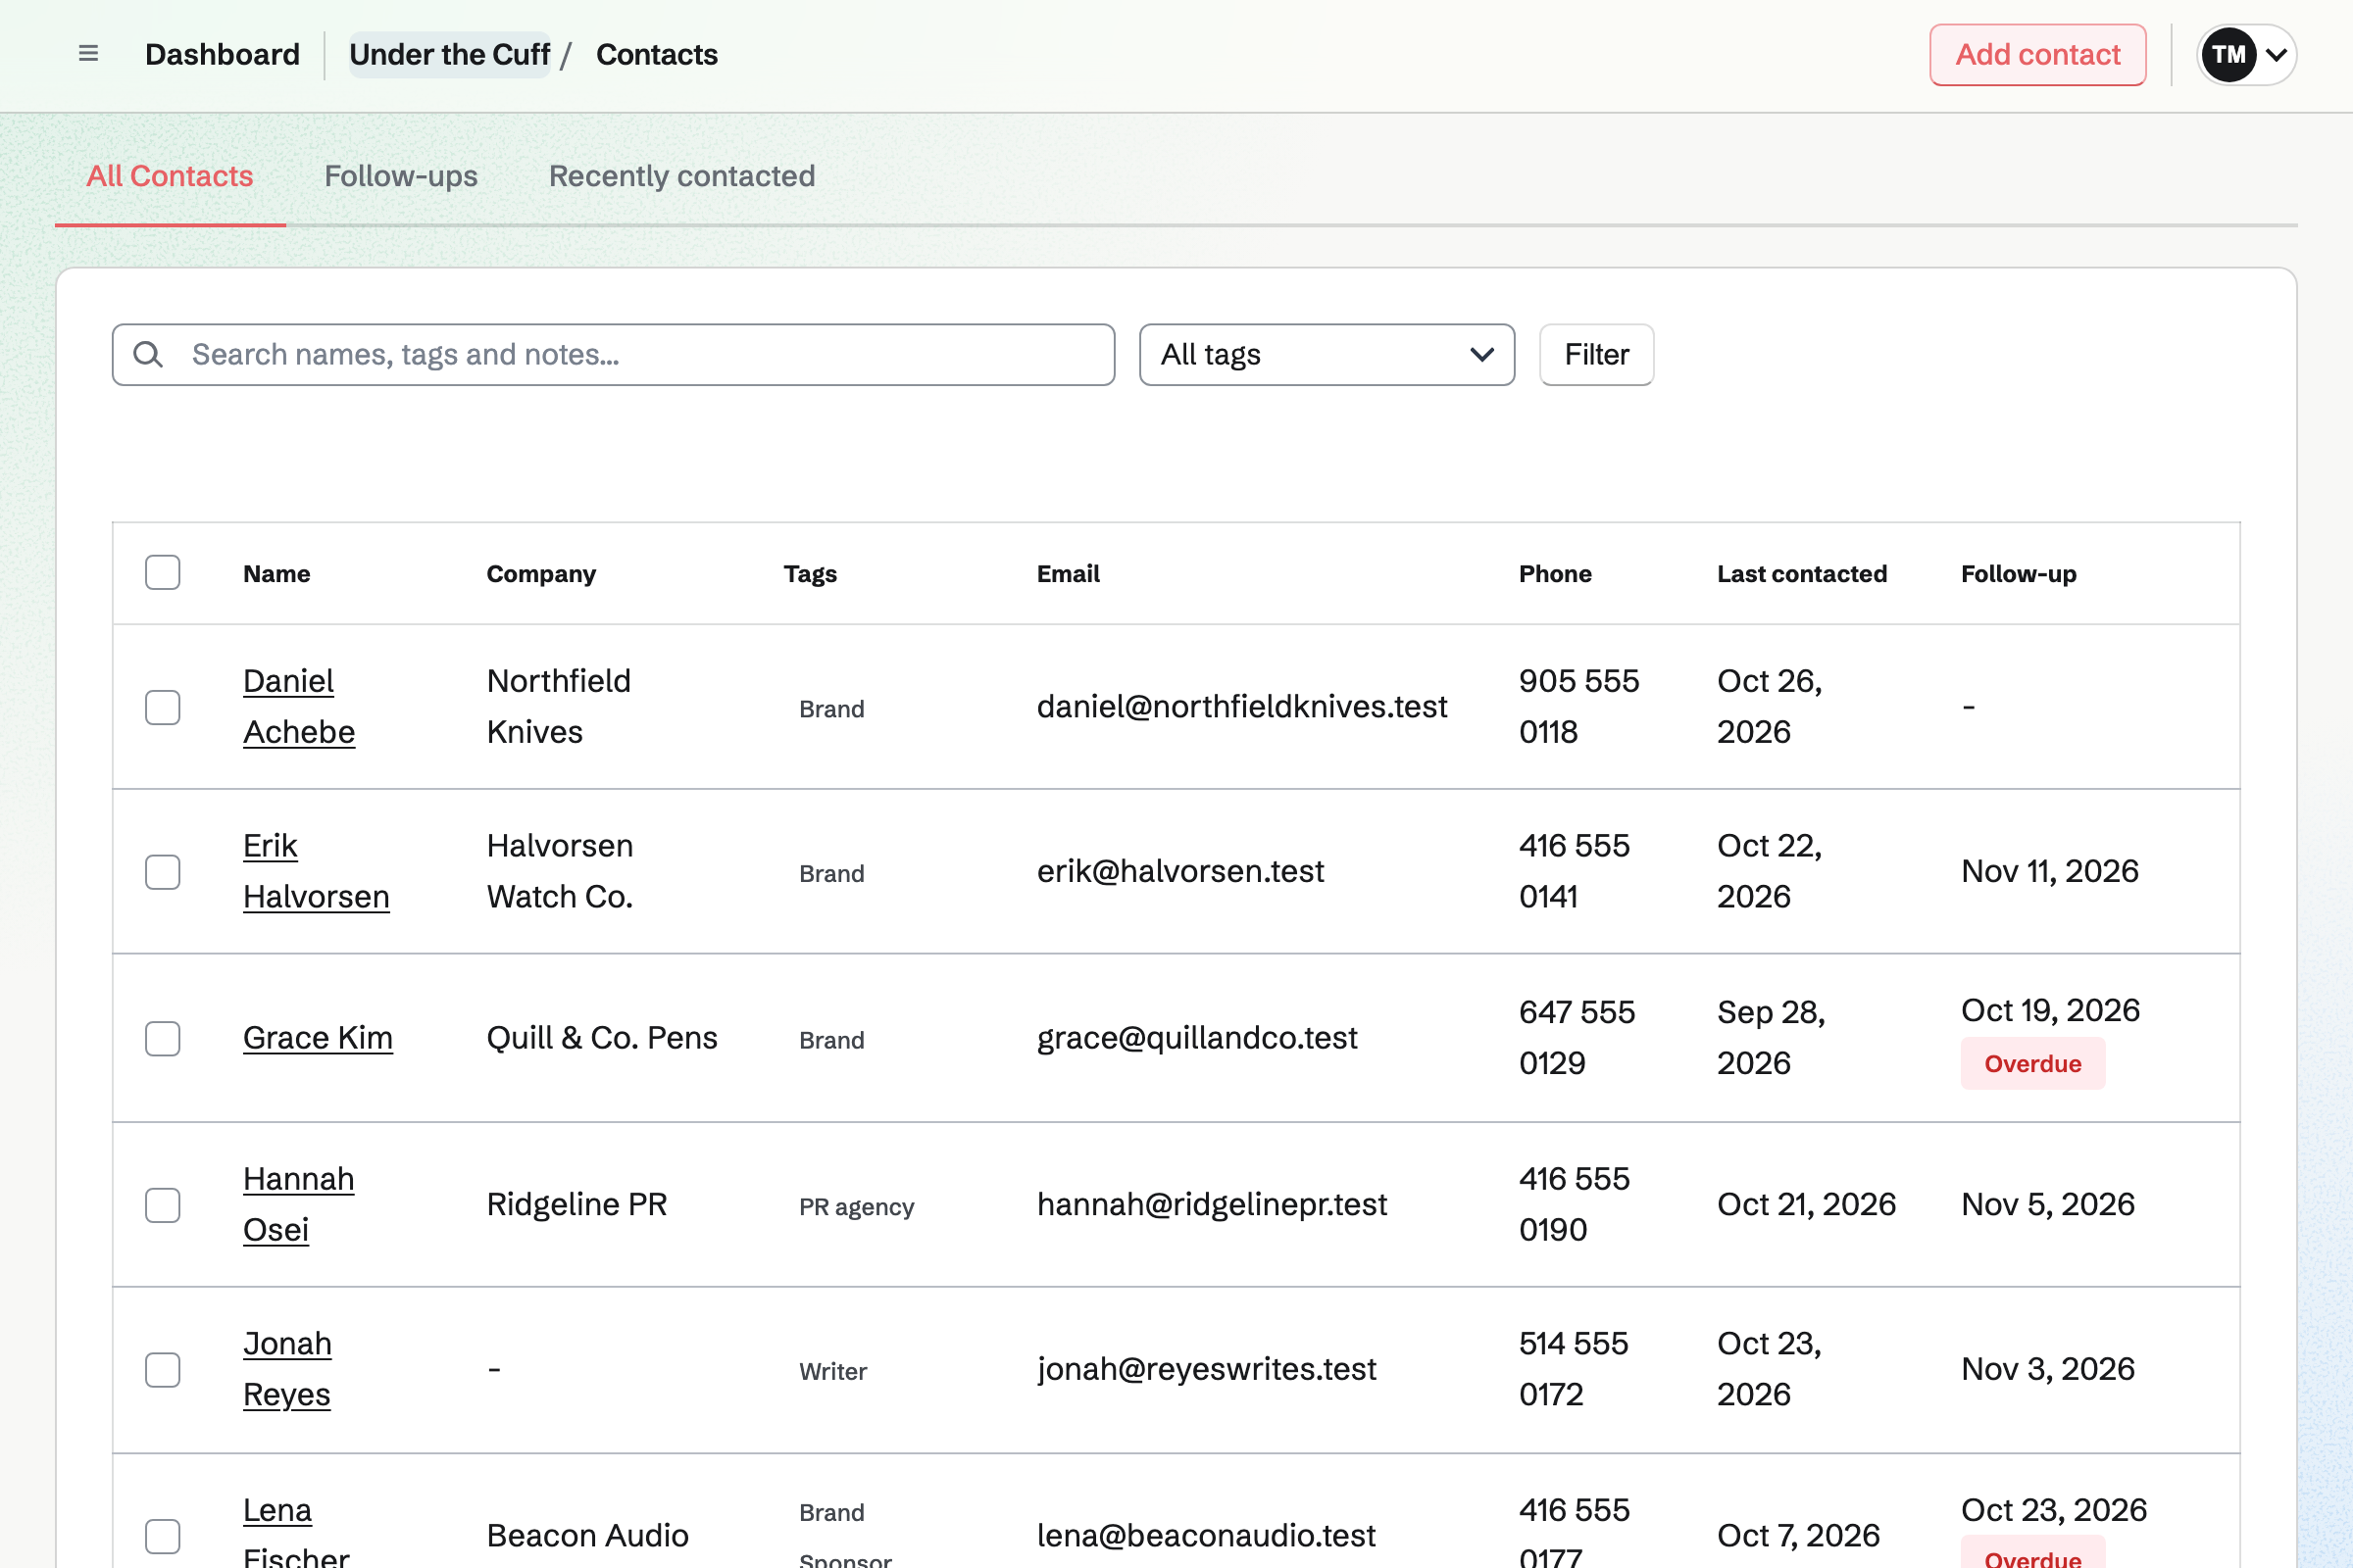Screen dimensions: 2353x1568
Task: Click the Writer tag for Jonah Reyes
Action: [832, 1371]
